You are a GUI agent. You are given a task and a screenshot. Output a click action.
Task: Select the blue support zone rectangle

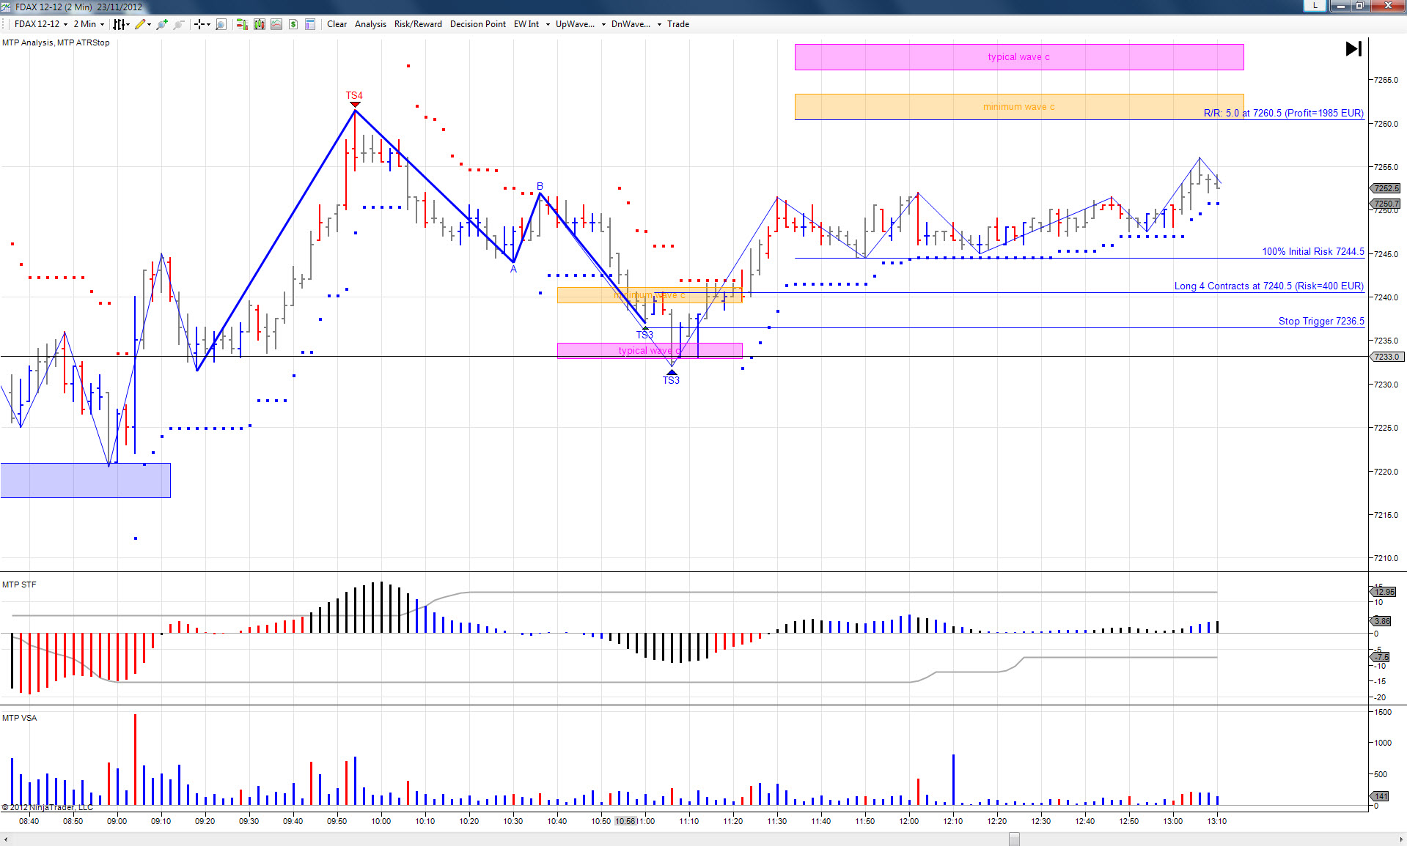[86, 480]
